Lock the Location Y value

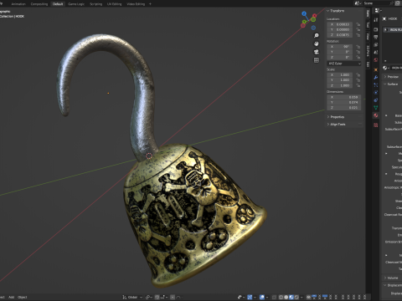tap(358, 29)
